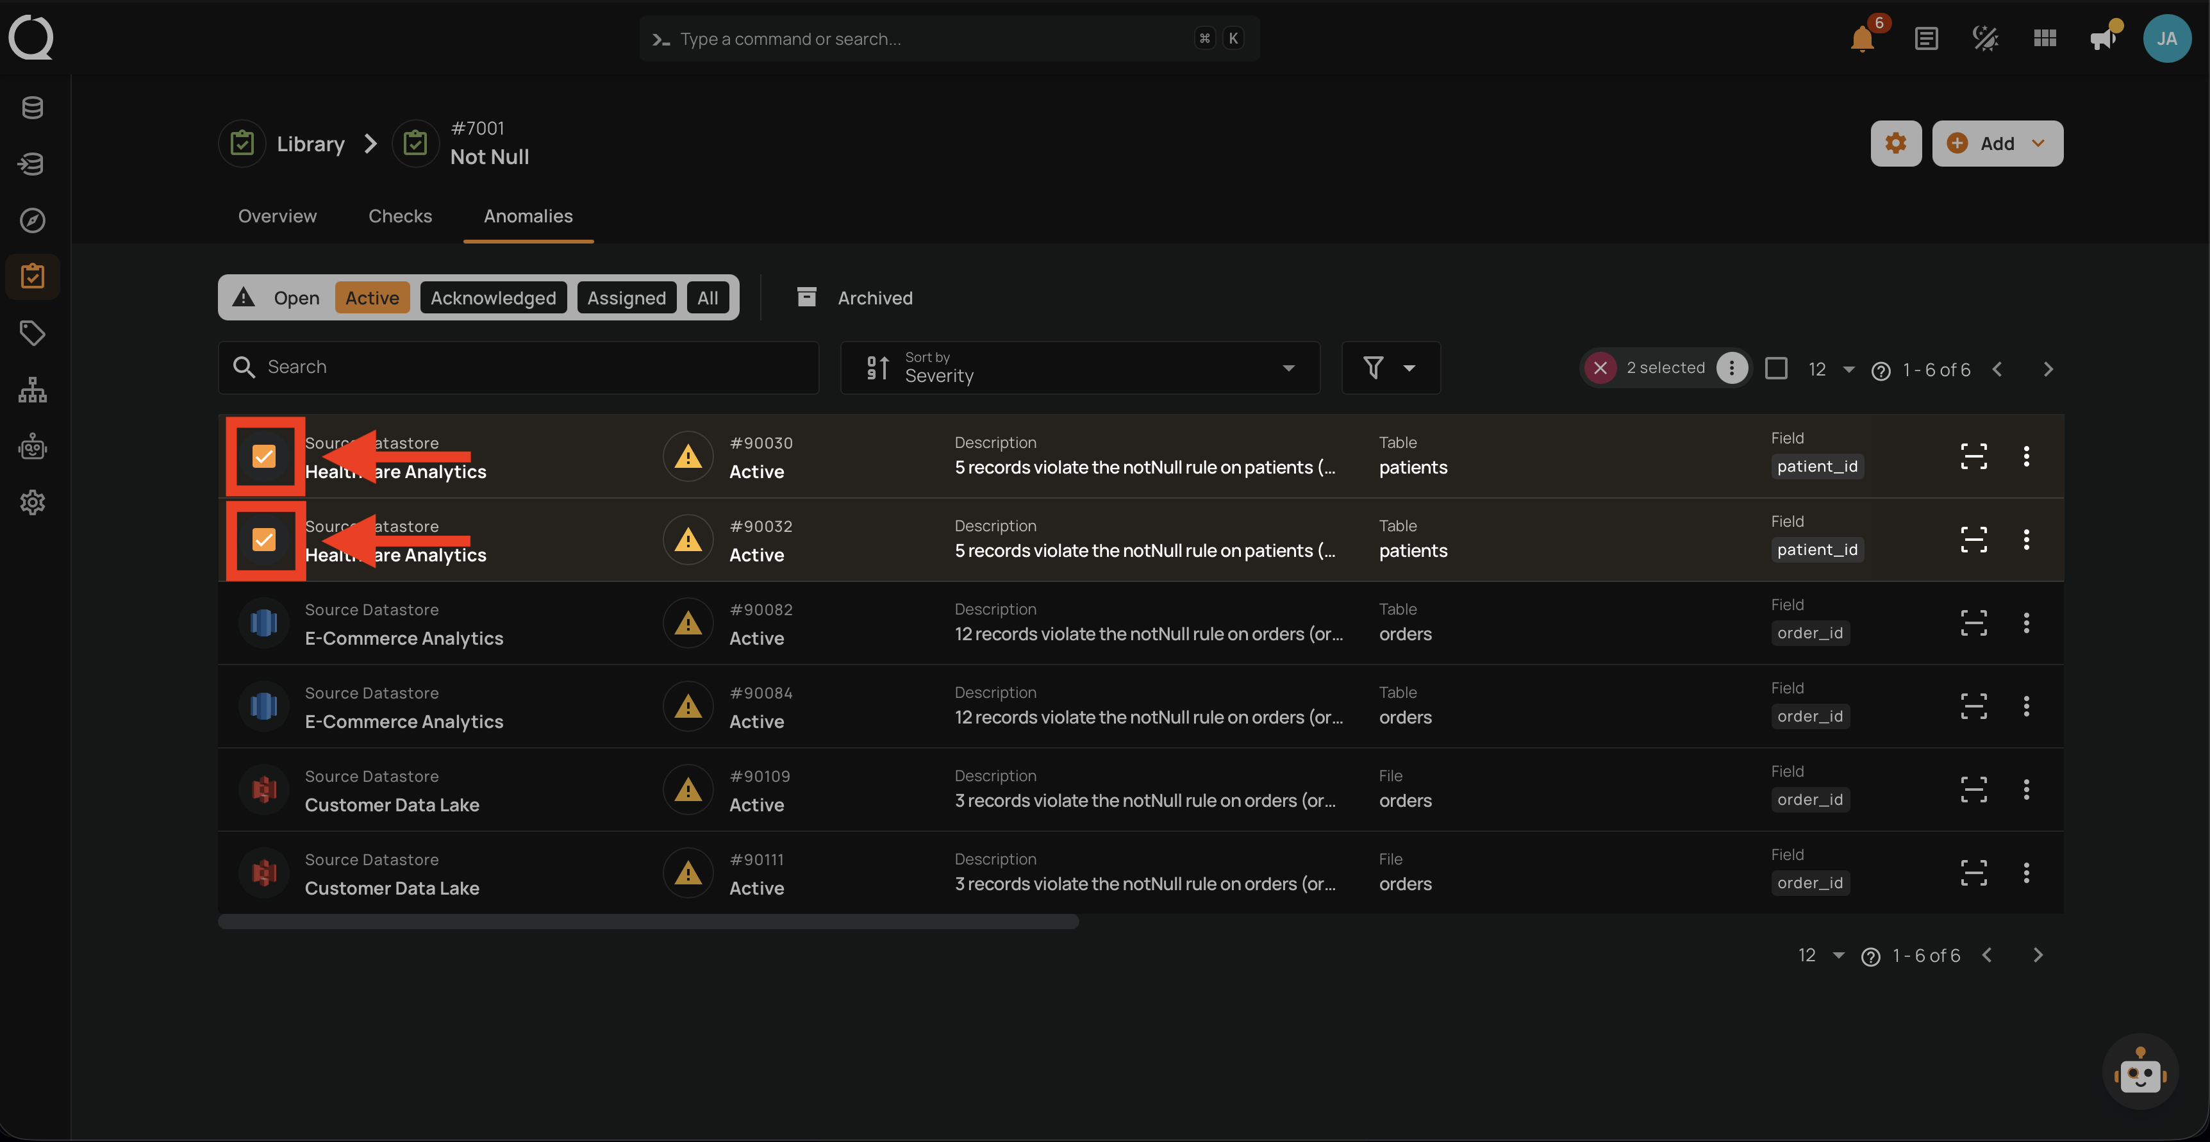Open preview for anomaly #90109
Screen dimensions: 2210x1142
tap(1973, 790)
